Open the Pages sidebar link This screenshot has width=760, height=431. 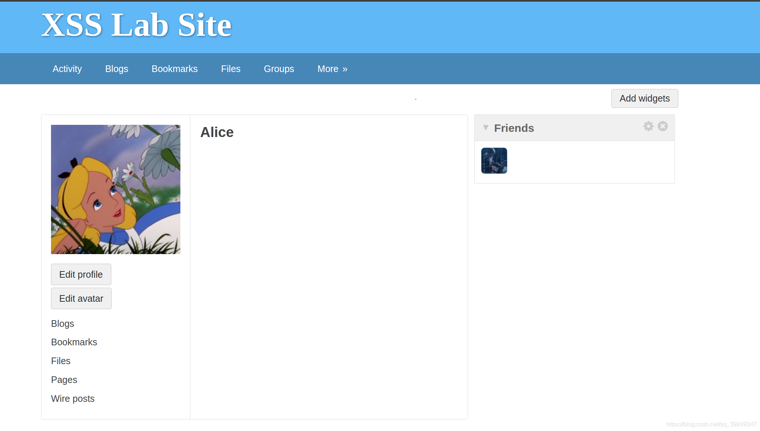[64, 380]
